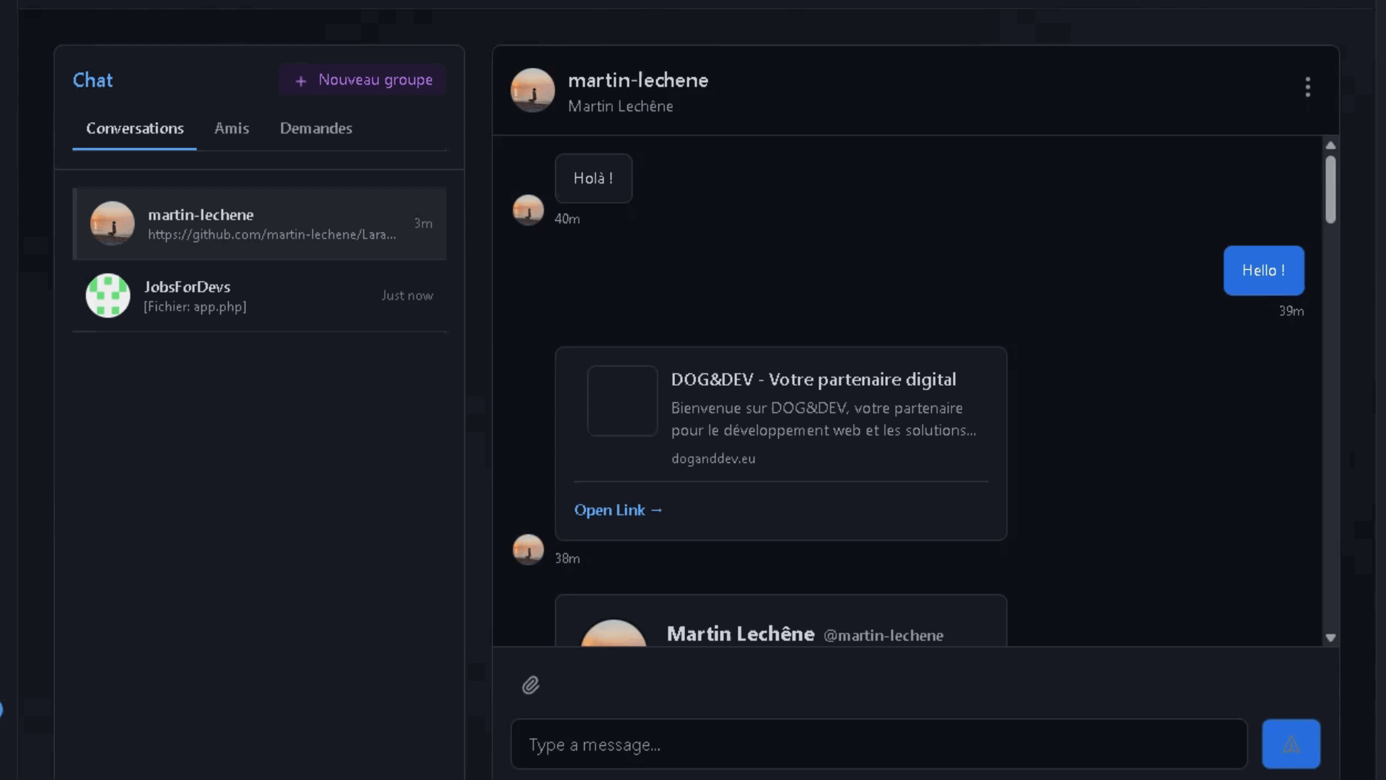1386x780 pixels.
Task: Click sender avatar next to Holà message
Action: pyautogui.click(x=528, y=210)
